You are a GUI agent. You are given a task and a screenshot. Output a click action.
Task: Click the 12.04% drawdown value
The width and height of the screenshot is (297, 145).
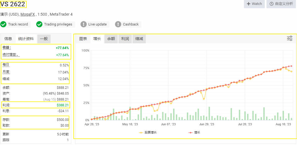tap(64, 79)
